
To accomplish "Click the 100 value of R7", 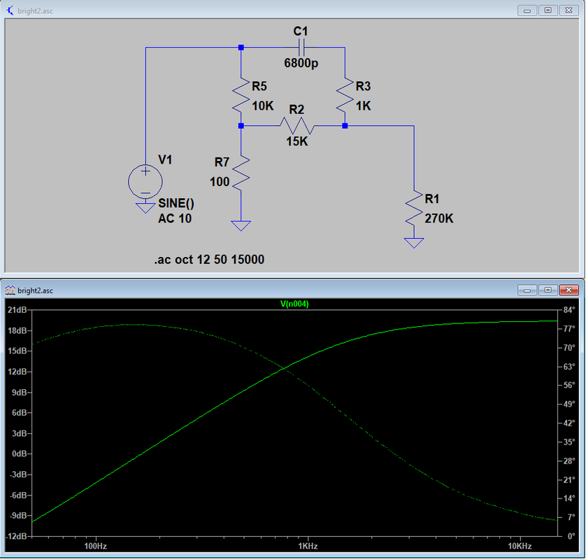I will point(220,182).
